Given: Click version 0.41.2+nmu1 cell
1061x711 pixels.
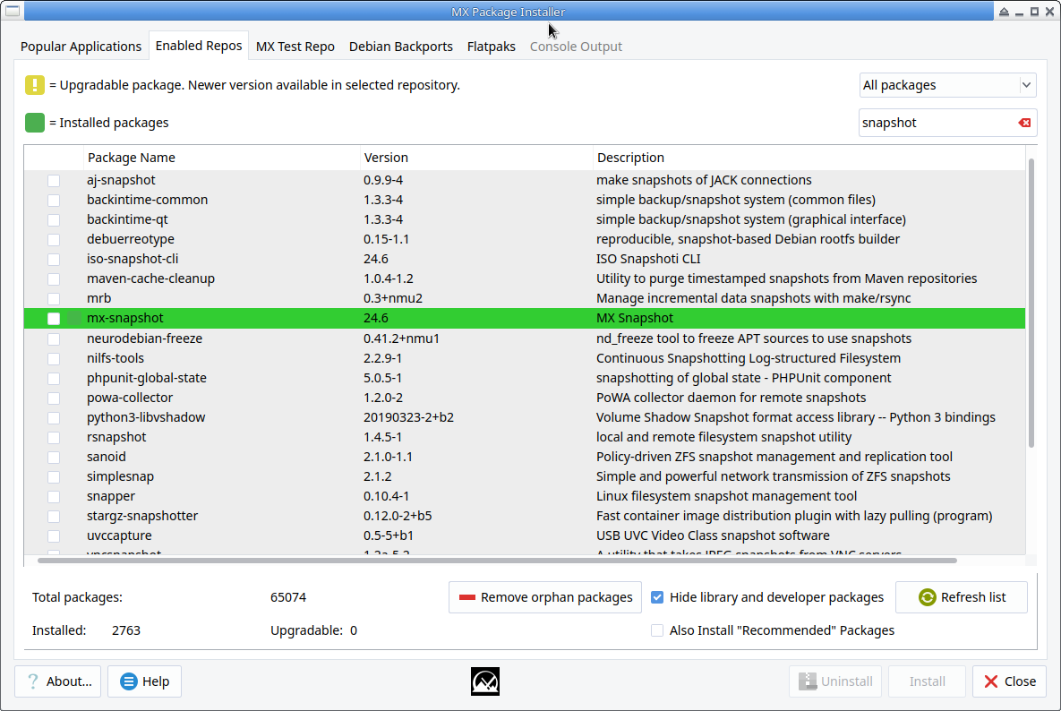Looking at the screenshot, I should (401, 338).
